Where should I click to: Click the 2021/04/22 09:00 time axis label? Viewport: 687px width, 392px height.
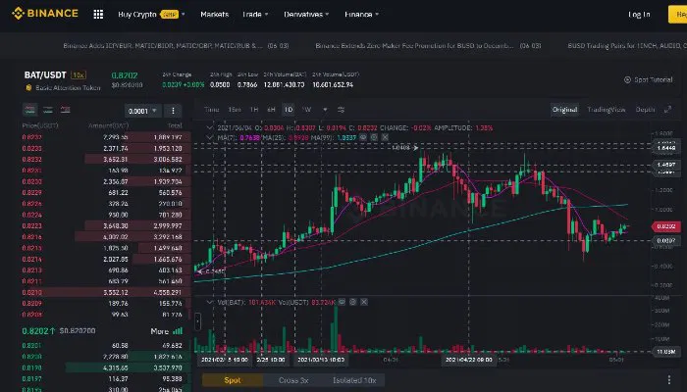[468, 360]
